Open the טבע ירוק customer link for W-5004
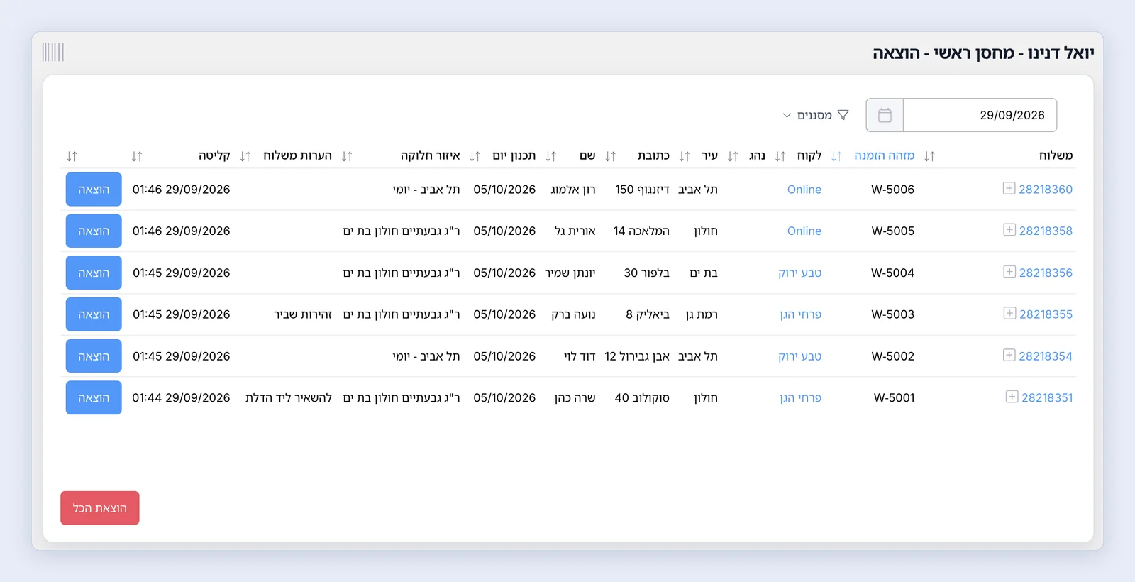Image resolution: width=1135 pixels, height=582 pixels. pyautogui.click(x=800, y=273)
